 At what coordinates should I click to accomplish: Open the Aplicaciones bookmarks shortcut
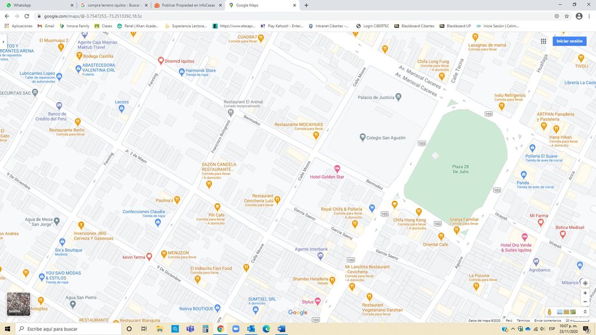[x=18, y=26]
